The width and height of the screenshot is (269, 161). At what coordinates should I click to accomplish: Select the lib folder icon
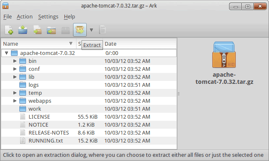(23, 77)
